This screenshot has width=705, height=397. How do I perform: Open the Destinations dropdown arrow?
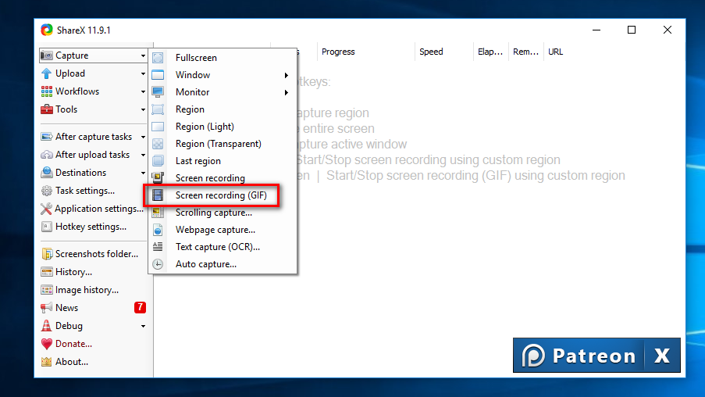pos(143,173)
